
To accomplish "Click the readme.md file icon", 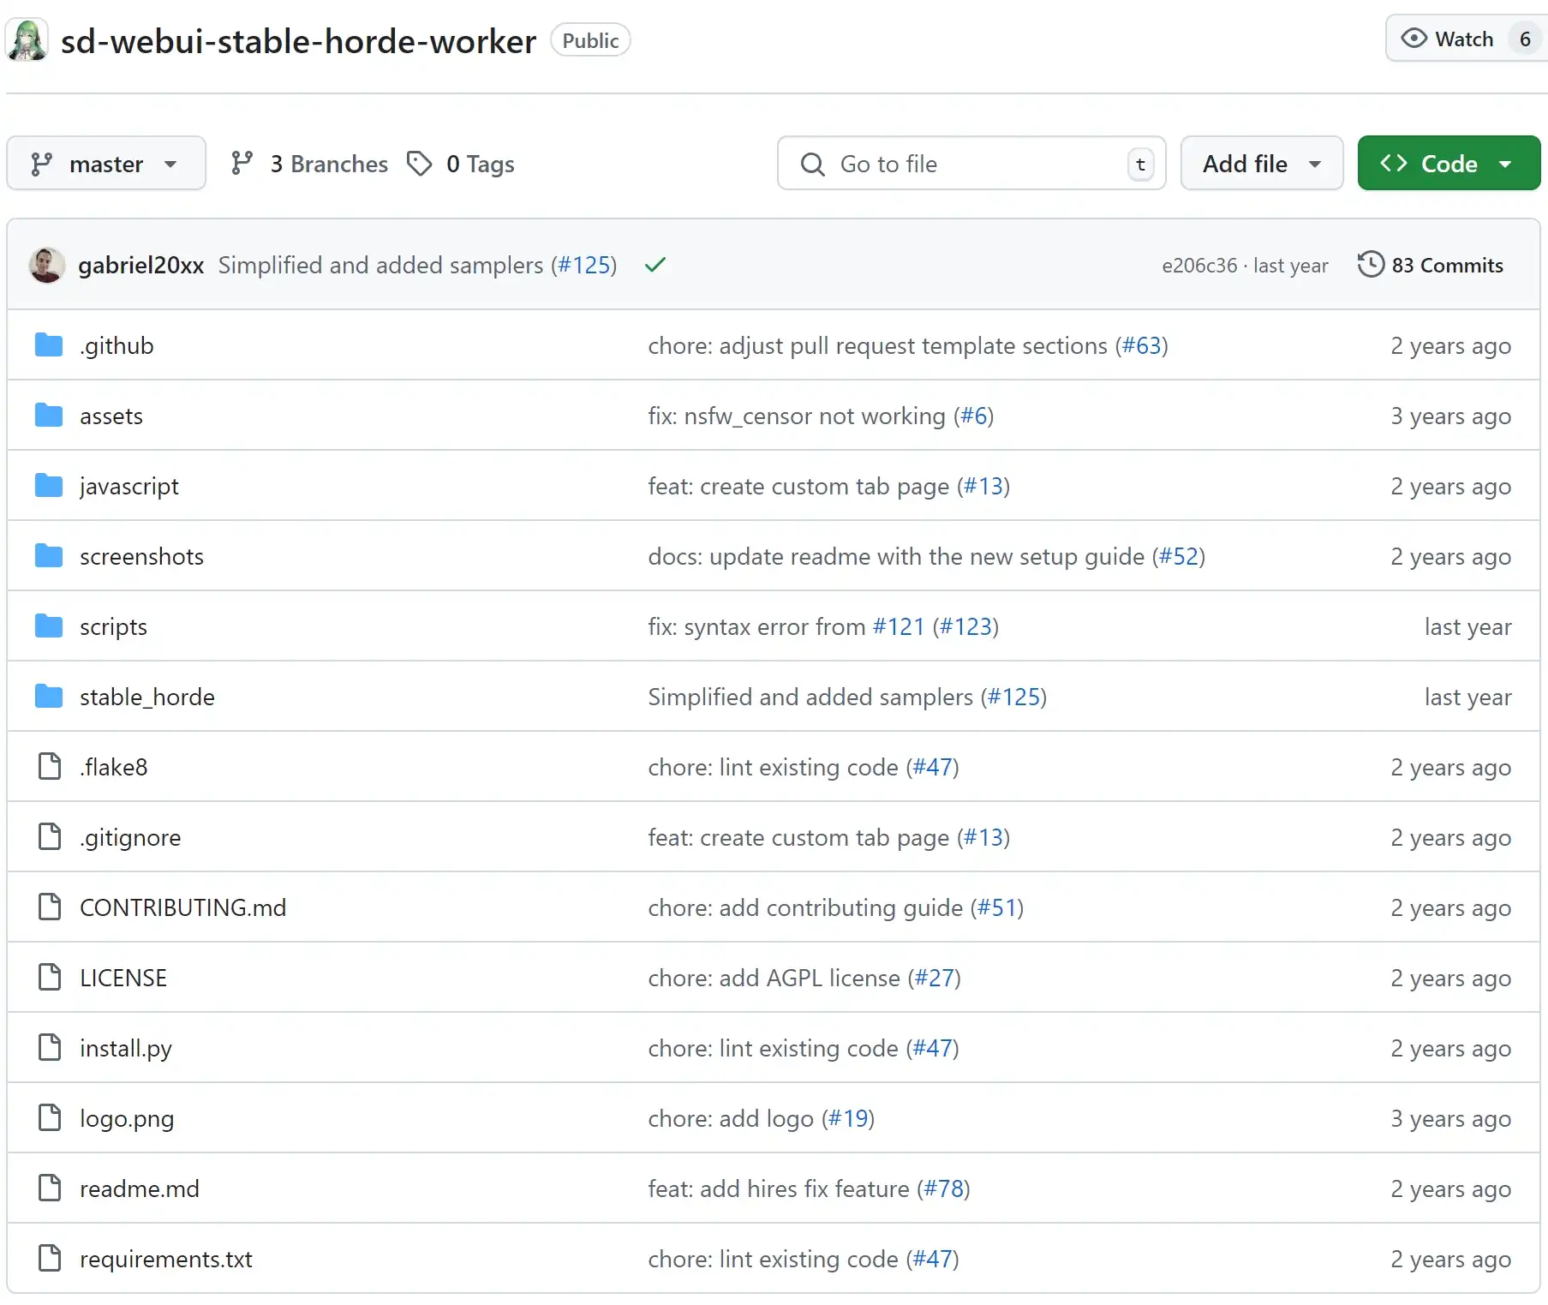I will pos(50,1188).
